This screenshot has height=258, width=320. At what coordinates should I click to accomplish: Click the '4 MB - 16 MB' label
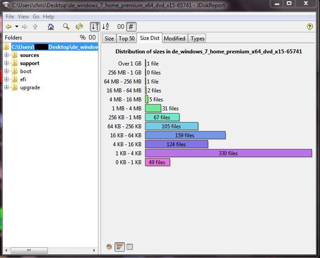(125, 100)
